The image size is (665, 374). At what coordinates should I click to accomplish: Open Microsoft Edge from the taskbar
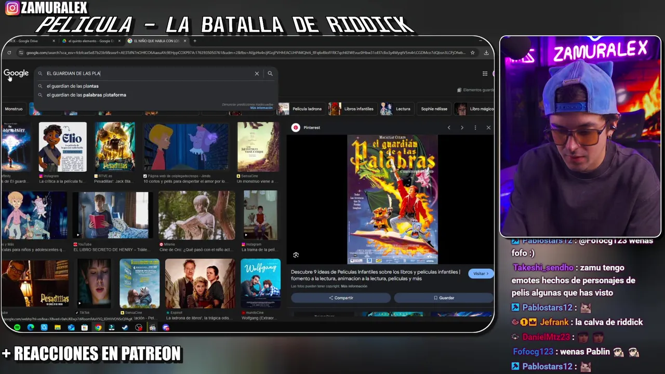click(31, 328)
